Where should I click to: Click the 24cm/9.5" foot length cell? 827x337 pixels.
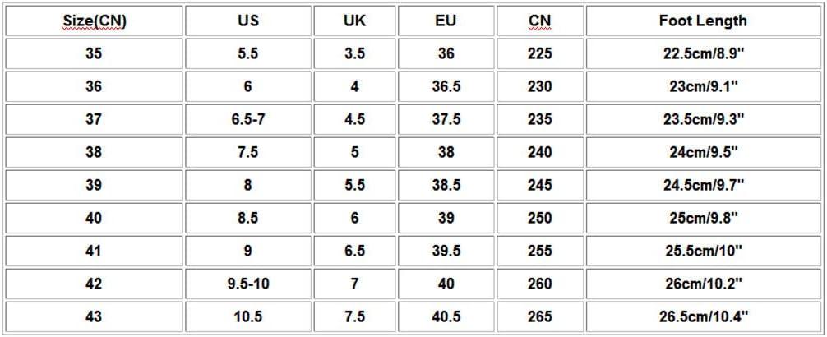pos(703,152)
